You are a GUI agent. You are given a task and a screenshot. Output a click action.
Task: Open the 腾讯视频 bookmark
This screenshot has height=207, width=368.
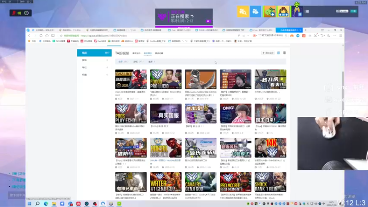tap(114, 41)
